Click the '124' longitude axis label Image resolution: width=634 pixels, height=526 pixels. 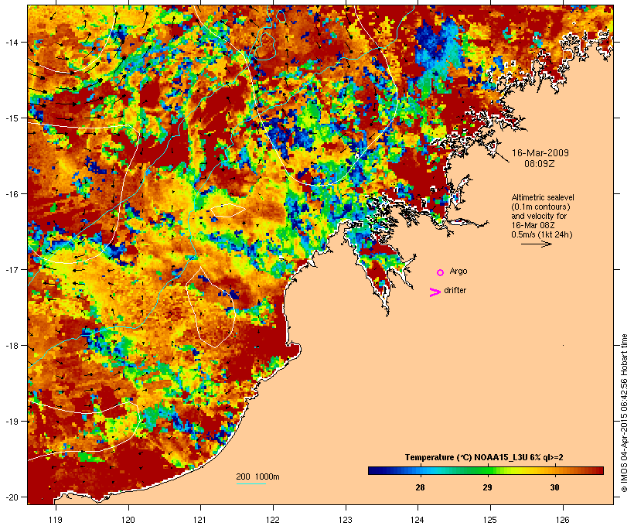(418, 520)
